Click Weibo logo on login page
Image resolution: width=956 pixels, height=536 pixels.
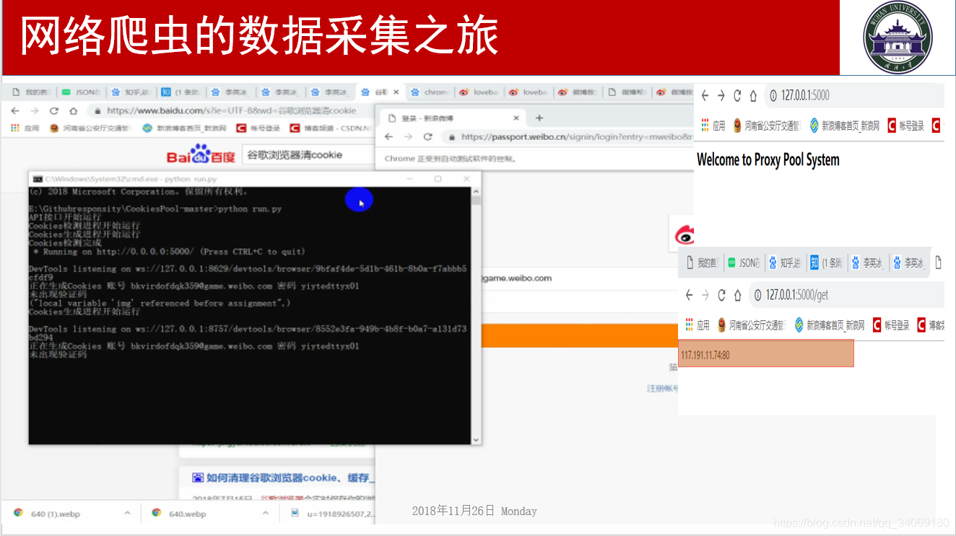pyautogui.click(x=684, y=234)
